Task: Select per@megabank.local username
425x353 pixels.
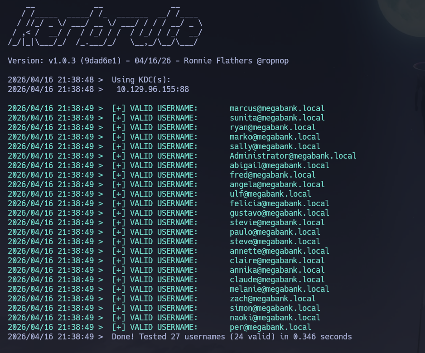Action: click(270, 327)
